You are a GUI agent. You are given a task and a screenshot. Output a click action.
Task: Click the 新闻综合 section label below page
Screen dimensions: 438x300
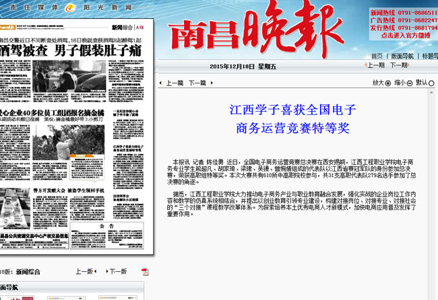pyautogui.click(x=28, y=272)
